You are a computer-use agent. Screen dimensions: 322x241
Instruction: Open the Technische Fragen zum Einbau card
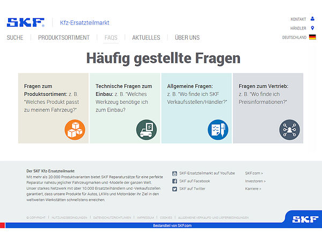click(x=125, y=108)
